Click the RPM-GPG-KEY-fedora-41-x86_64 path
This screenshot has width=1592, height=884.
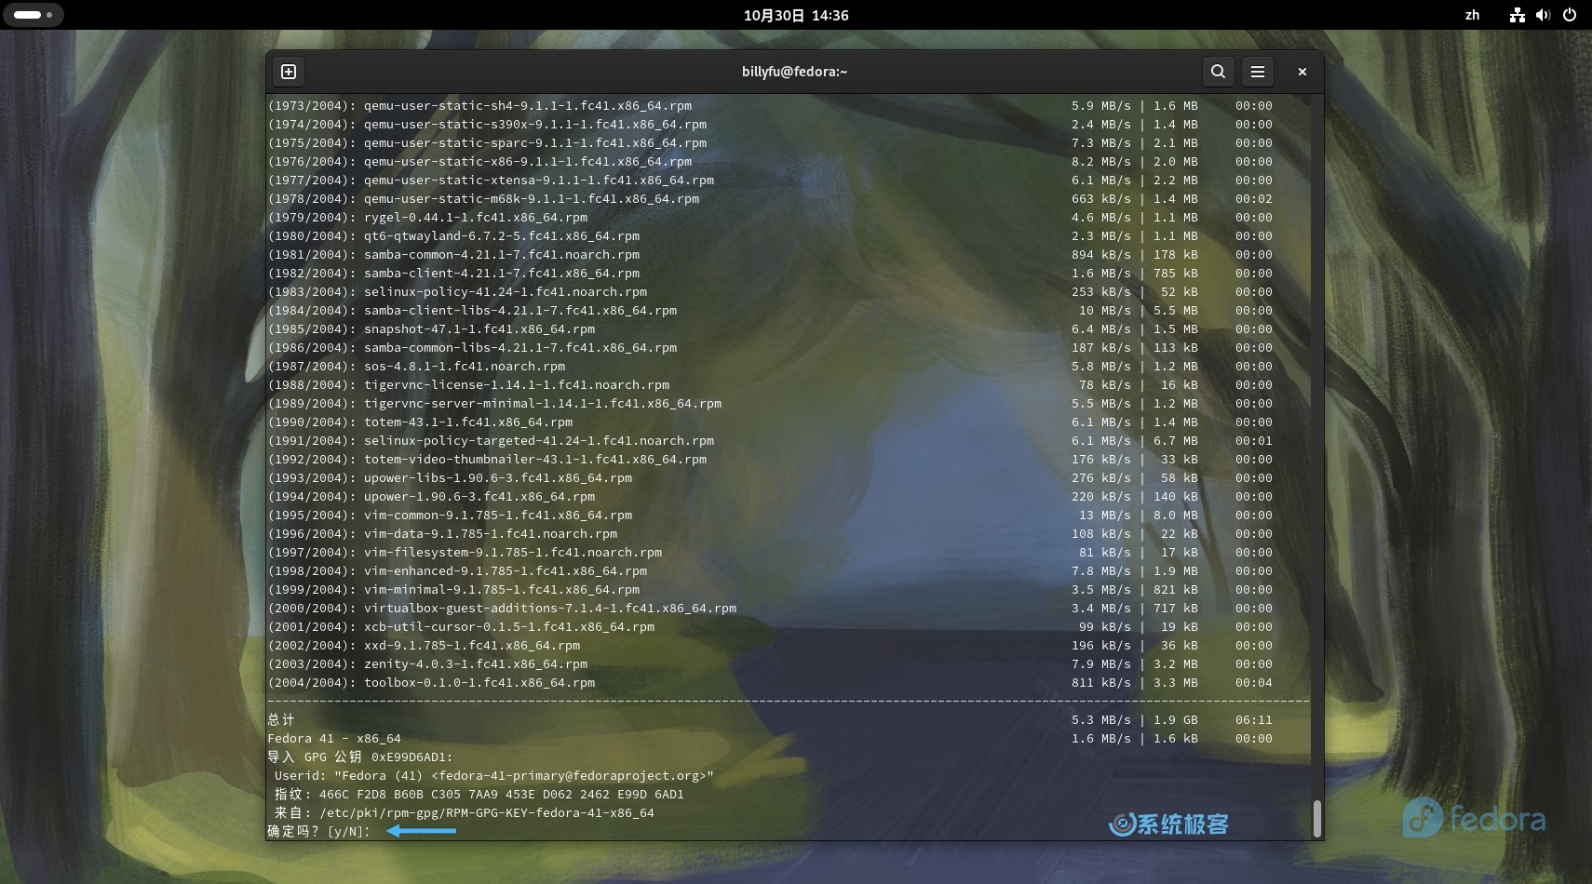487,812
